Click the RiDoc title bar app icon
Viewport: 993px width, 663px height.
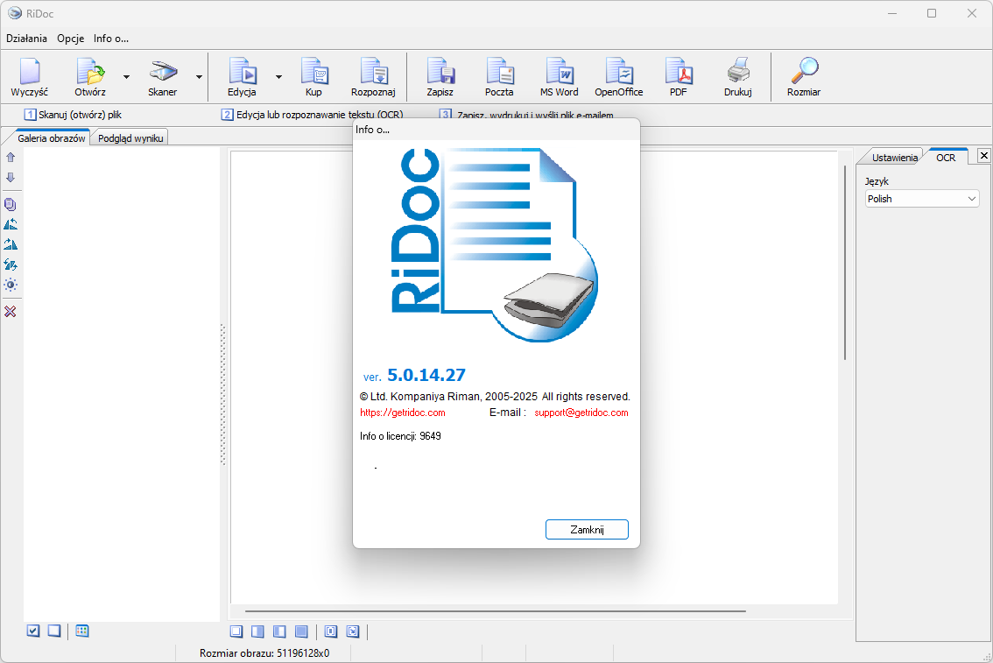[15, 13]
